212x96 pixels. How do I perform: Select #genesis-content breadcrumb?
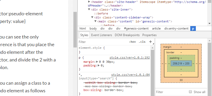pyautogui.click(x=136, y=28)
